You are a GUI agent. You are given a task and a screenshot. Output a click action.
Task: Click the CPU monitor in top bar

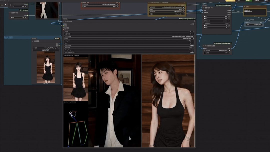[240, 1]
